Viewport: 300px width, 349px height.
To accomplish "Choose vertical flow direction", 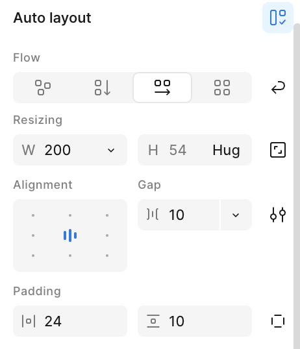I will click(103, 88).
